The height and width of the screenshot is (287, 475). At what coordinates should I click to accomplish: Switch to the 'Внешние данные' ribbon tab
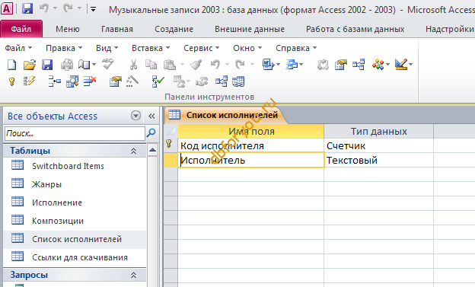pyautogui.click(x=250, y=29)
